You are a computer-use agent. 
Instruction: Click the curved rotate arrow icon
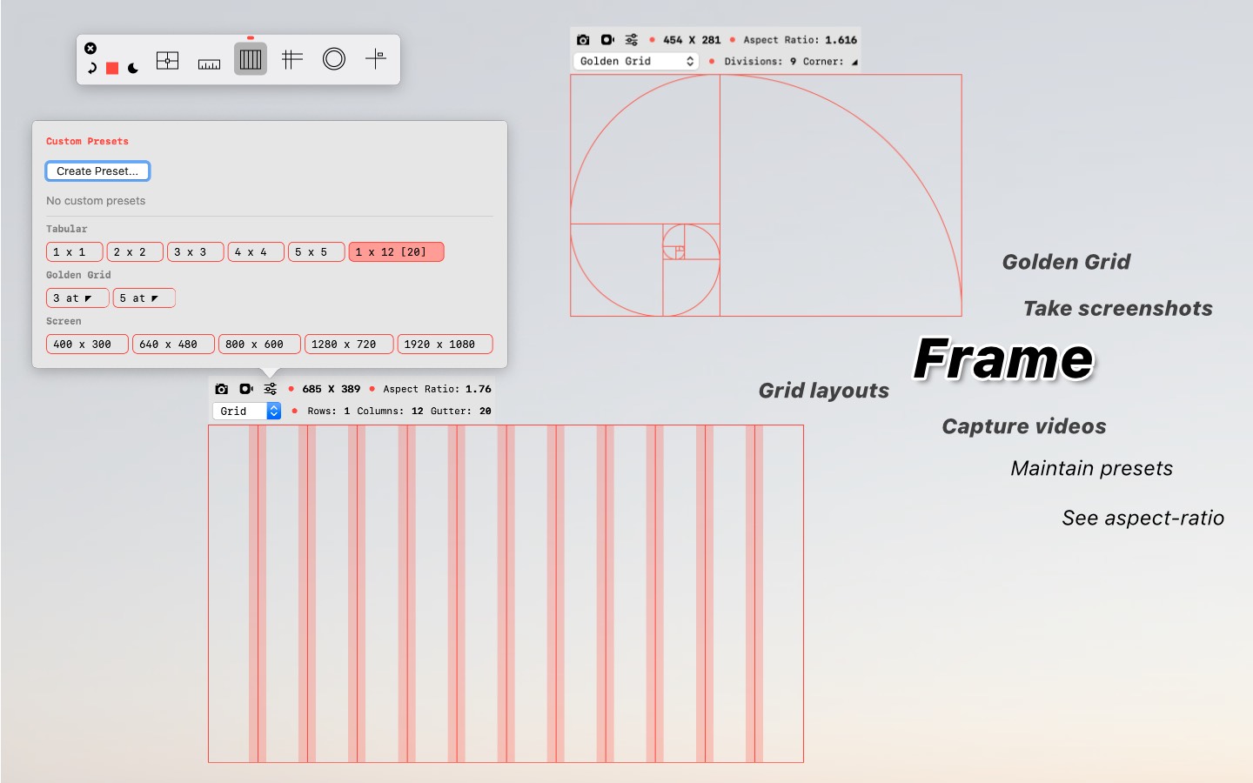91,68
